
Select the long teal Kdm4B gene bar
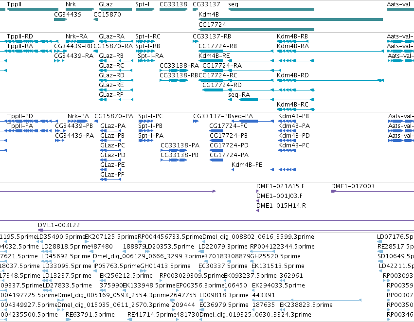point(291,19)
